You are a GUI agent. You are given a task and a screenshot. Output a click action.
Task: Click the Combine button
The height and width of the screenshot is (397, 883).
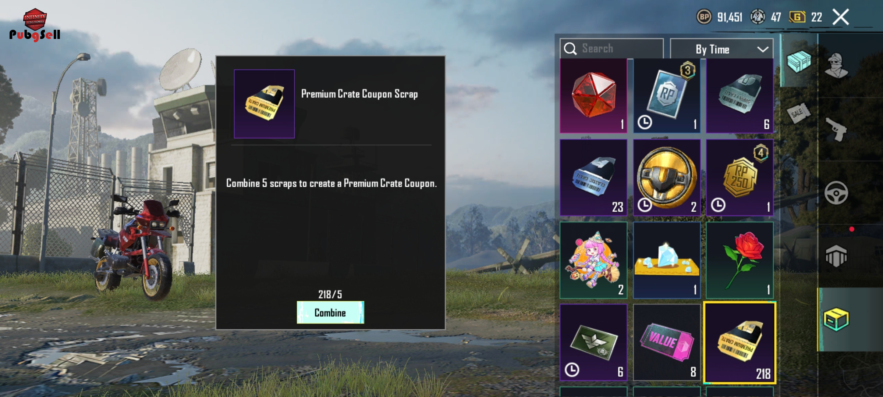(330, 312)
